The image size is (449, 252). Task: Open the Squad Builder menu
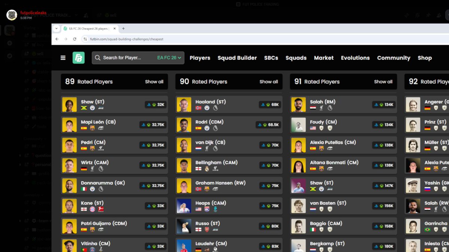click(237, 58)
